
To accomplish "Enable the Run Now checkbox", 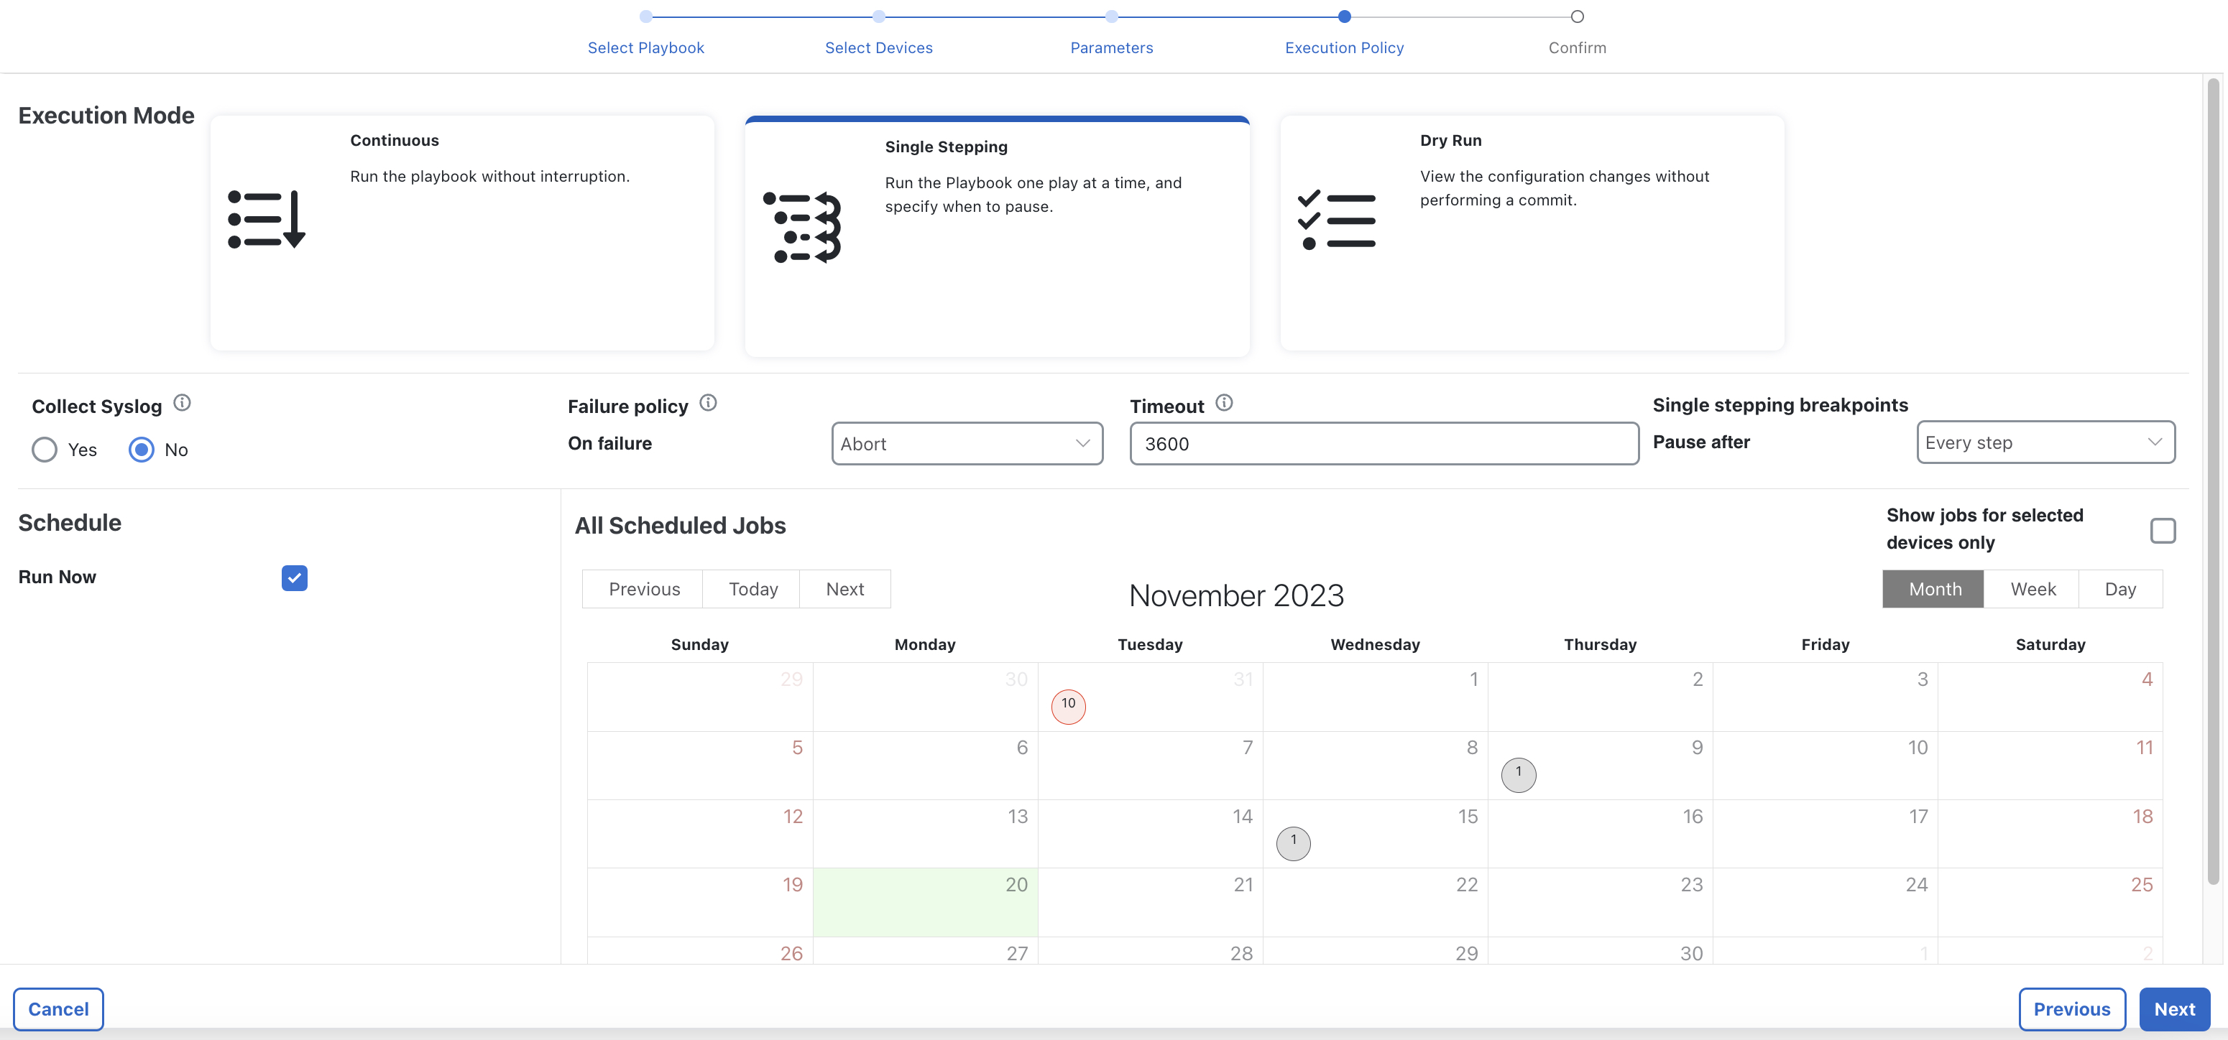I will pos(294,577).
